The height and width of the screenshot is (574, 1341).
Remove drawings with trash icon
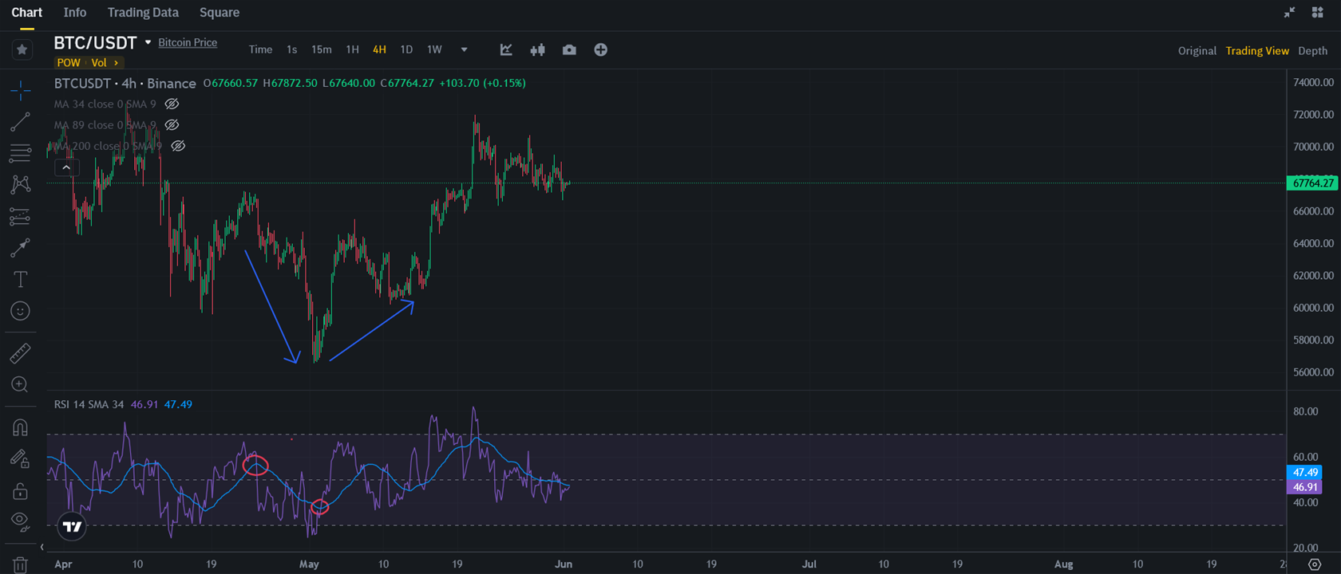(21, 564)
